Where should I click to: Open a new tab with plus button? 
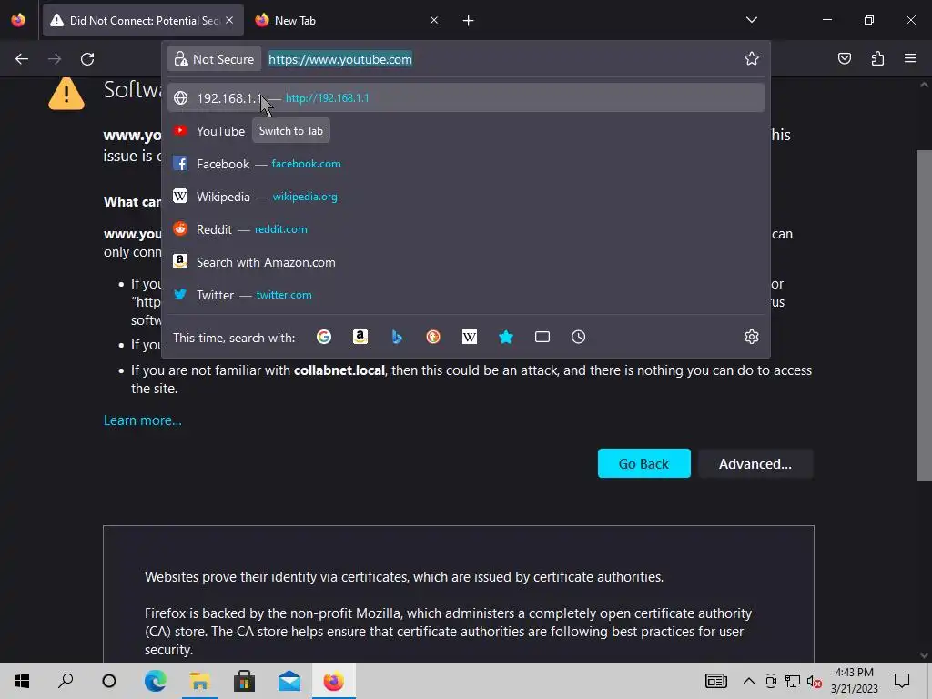[469, 21]
